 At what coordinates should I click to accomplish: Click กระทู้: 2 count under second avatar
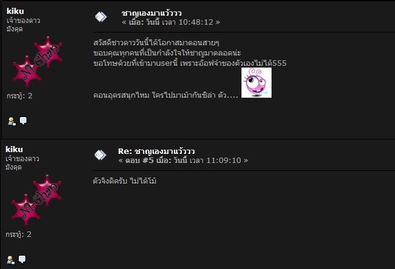point(18,234)
